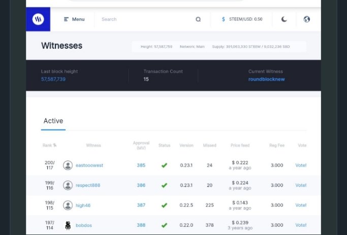347x235 pixels.
Task: Open the Menu hamburger button
Action: pos(74,19)
